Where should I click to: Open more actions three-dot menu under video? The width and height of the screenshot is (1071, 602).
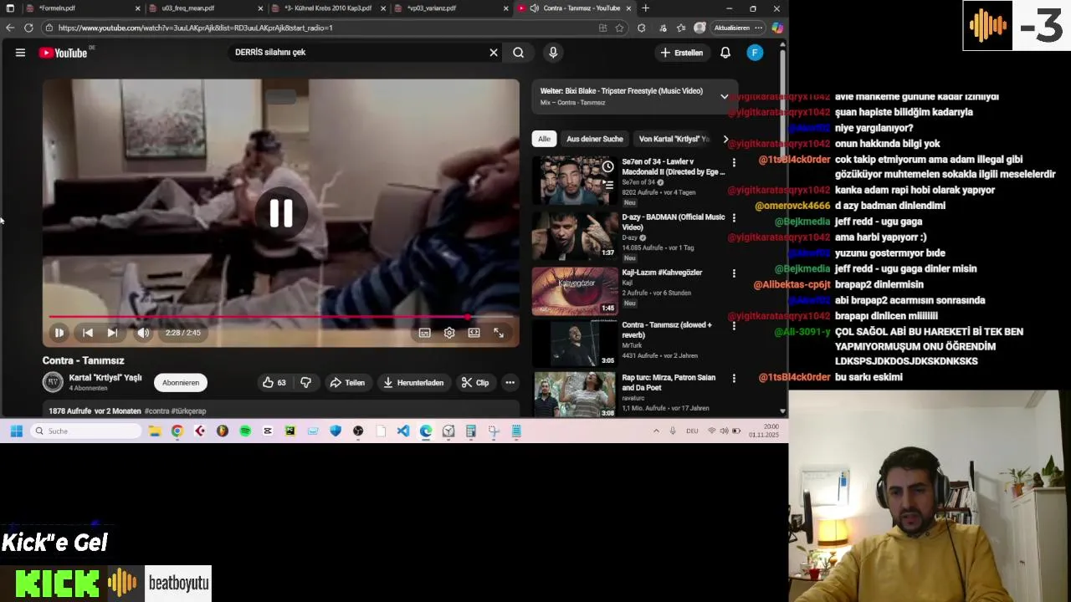510,383
